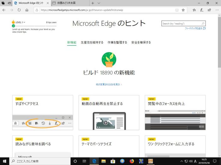
Task: Launch Firefox from the taskbar
Action: point(132,161)
